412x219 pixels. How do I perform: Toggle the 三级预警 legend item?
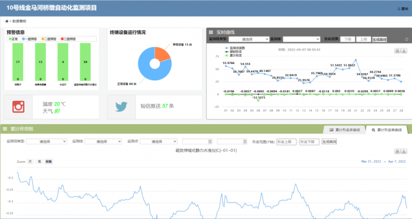coord(72,39)
